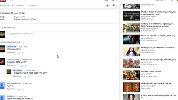Dislike the ВЫШЫБИ СЕБЕ МОЗГИ comment
Viewport: 178px width, 100px height.
point(26,66)
